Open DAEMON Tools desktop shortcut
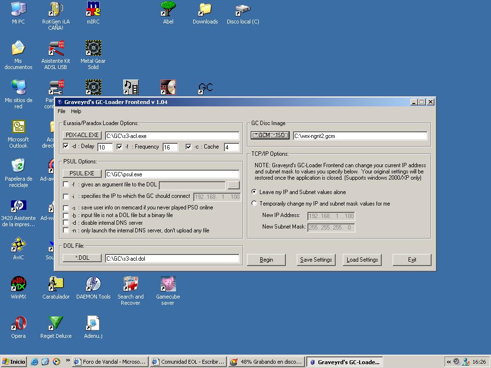491x368 pixels. click(93, 284)
